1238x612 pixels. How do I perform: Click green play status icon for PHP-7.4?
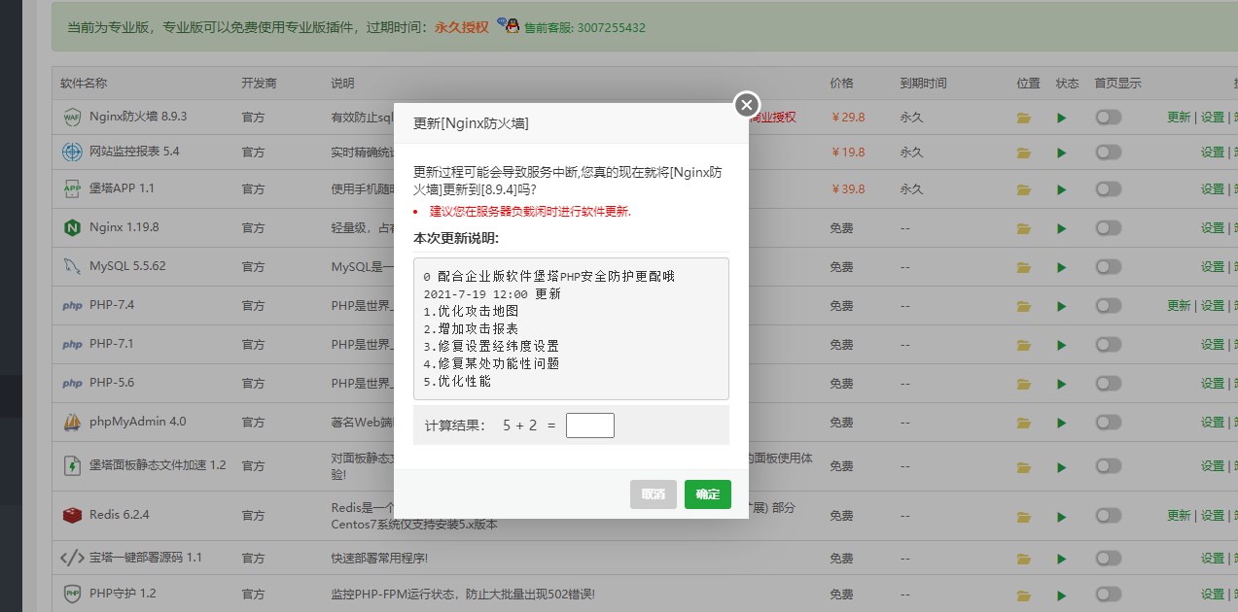[1062, 306]
